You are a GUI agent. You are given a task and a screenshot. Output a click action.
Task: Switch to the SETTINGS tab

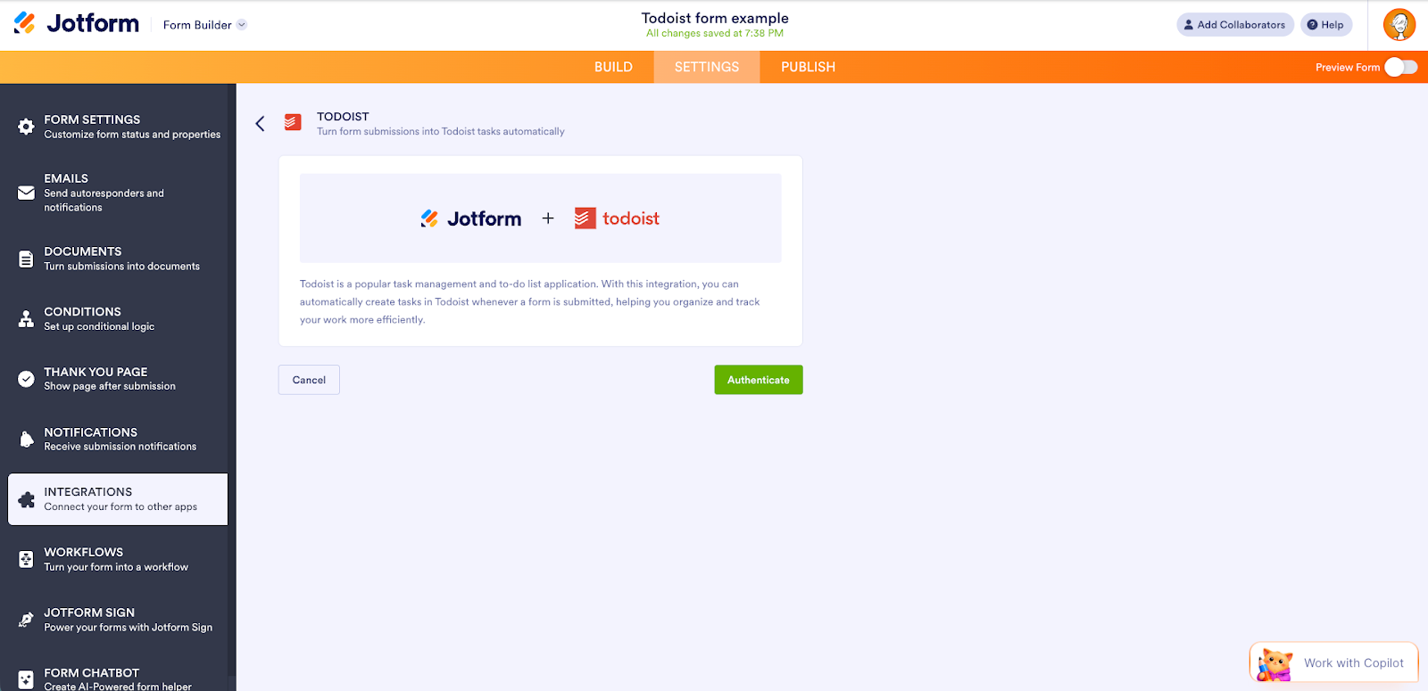point(707,67)
